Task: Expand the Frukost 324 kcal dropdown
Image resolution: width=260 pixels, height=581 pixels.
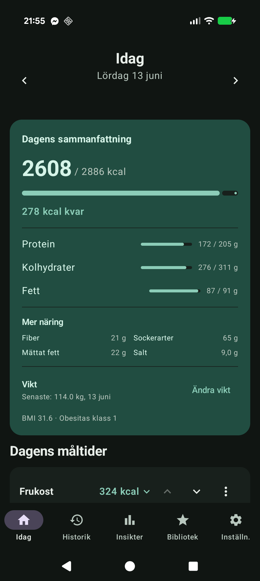Action: point(125,491)
